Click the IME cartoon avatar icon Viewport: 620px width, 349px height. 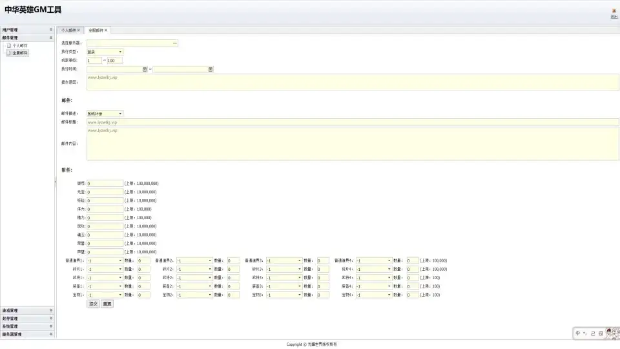coord(612,333)
